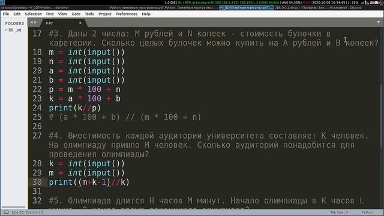This screenshot has height=216, width=384.
Task: Open the Project menu
Action: coord(105,14)
